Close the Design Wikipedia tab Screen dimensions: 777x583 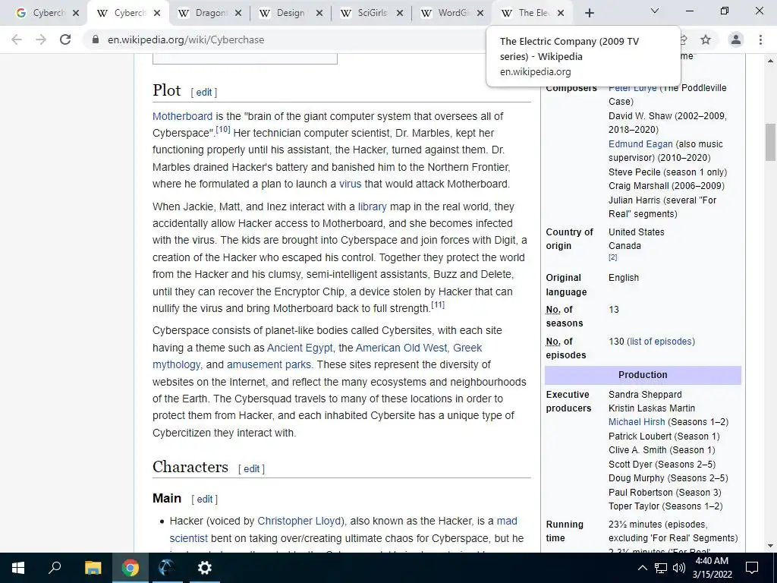point(319,13)
